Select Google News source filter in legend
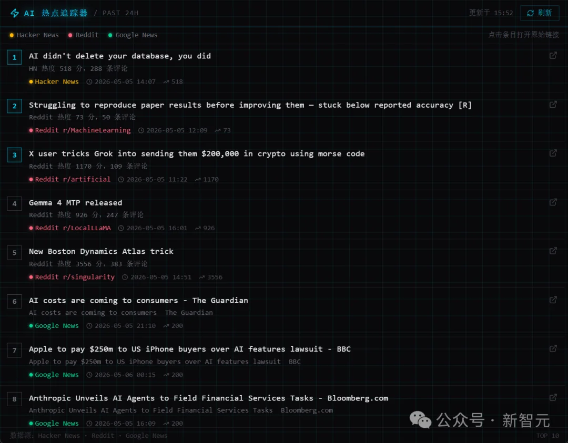Image resolution: width=568 pixels, height=443 pixels. click(133, 35)
